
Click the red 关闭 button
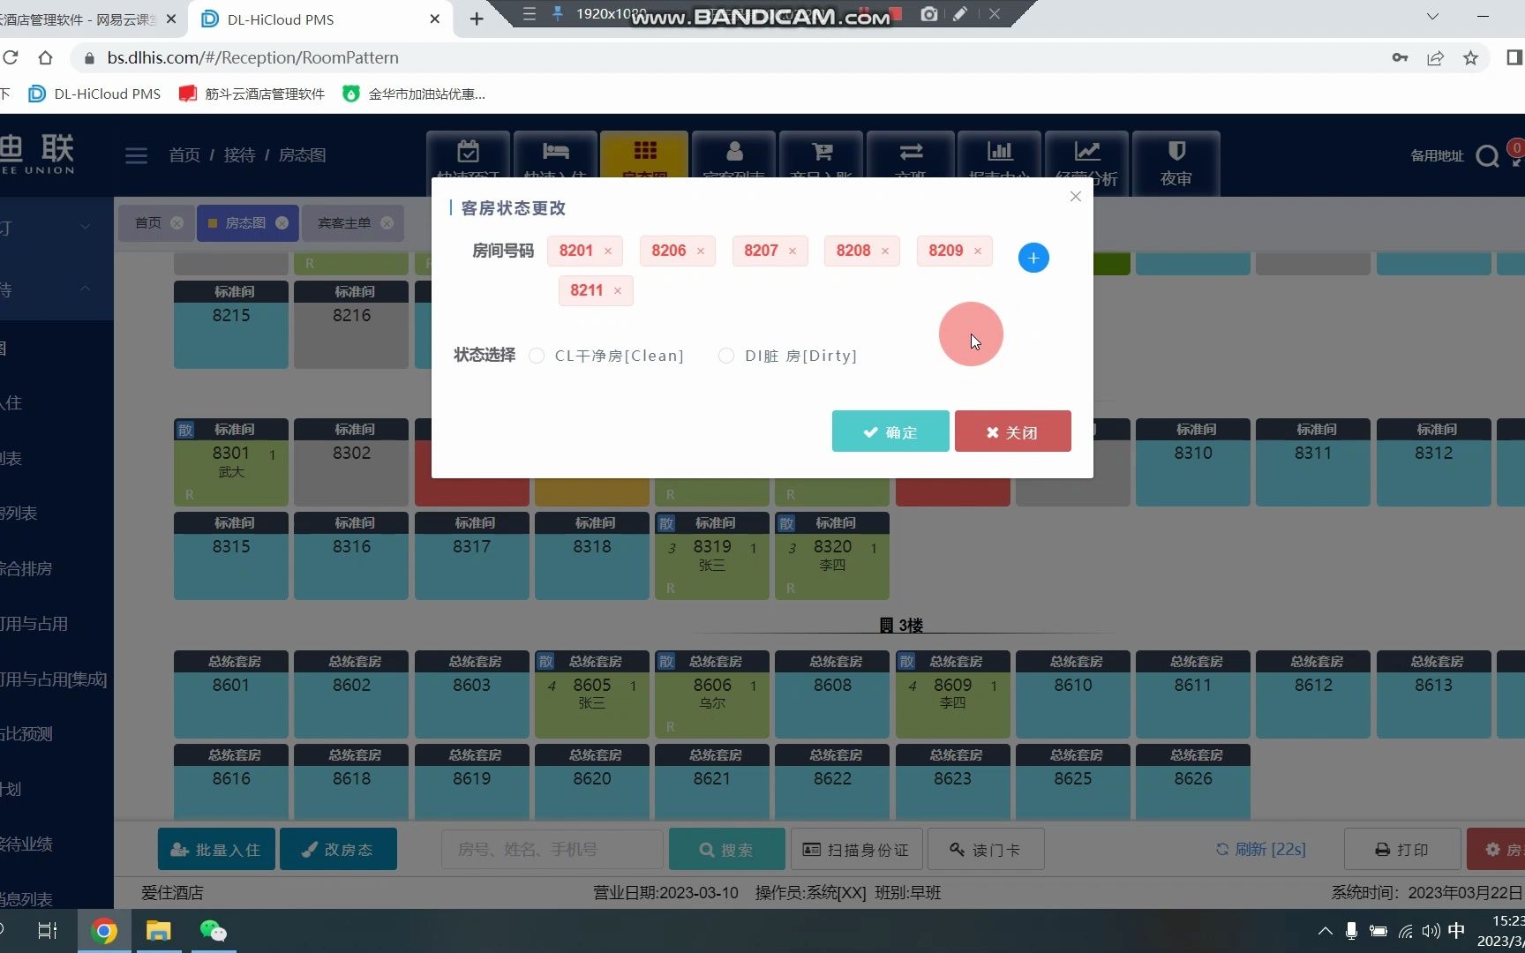pyautogui.click(x=1013, y=431)
